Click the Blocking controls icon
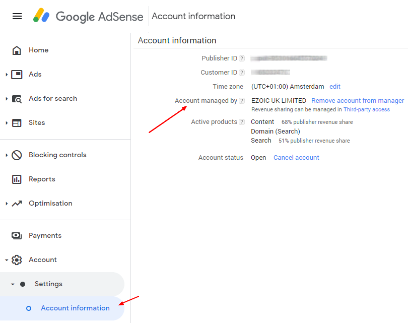Viewport: 408px width, 323px height. coord(17,155)
